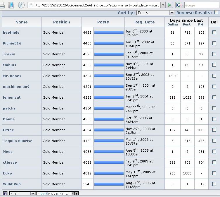Click the green Go arrow button
Viewport: 220px width, 197px height.
pyautogui.click(x=169, y=5)
